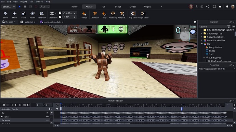The image size is (236, 132).
Task: Open the Server mode dropdown
Action: pos(9,6)
